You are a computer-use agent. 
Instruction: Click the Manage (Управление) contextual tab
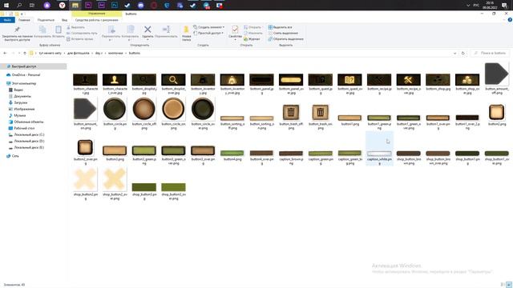point(96,14)
